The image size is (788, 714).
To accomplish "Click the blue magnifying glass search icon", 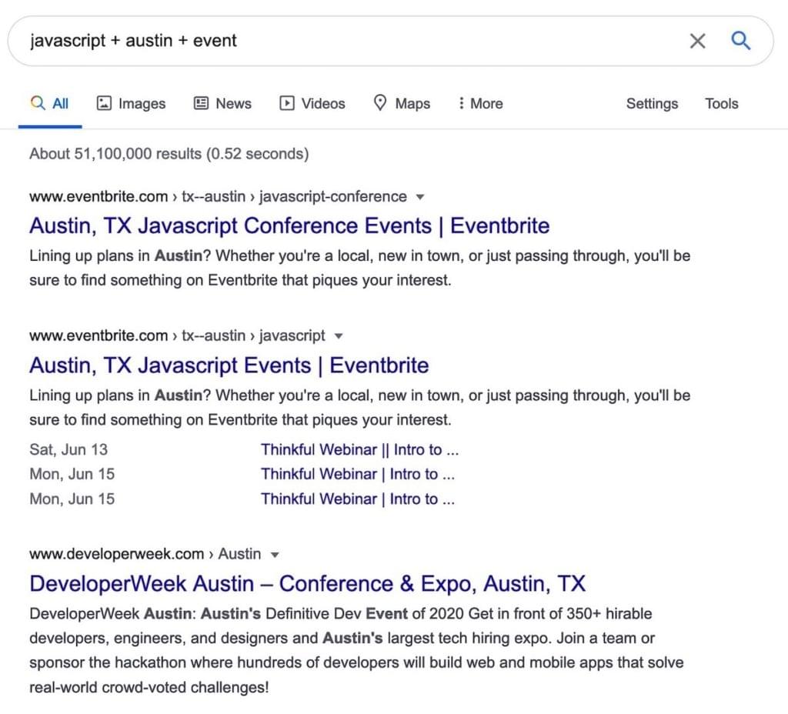I will pos(740,41).
